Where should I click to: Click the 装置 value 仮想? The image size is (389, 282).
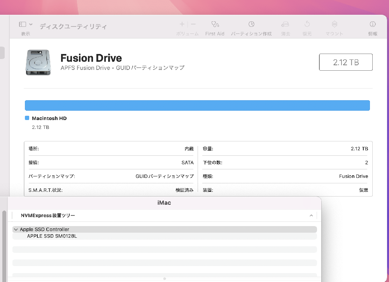point(363,190)
